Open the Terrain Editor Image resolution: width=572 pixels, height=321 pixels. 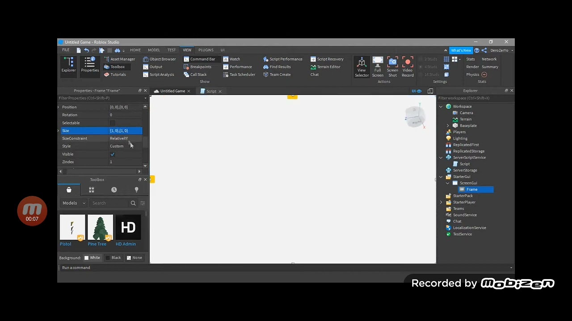click(x=325, y=67)
